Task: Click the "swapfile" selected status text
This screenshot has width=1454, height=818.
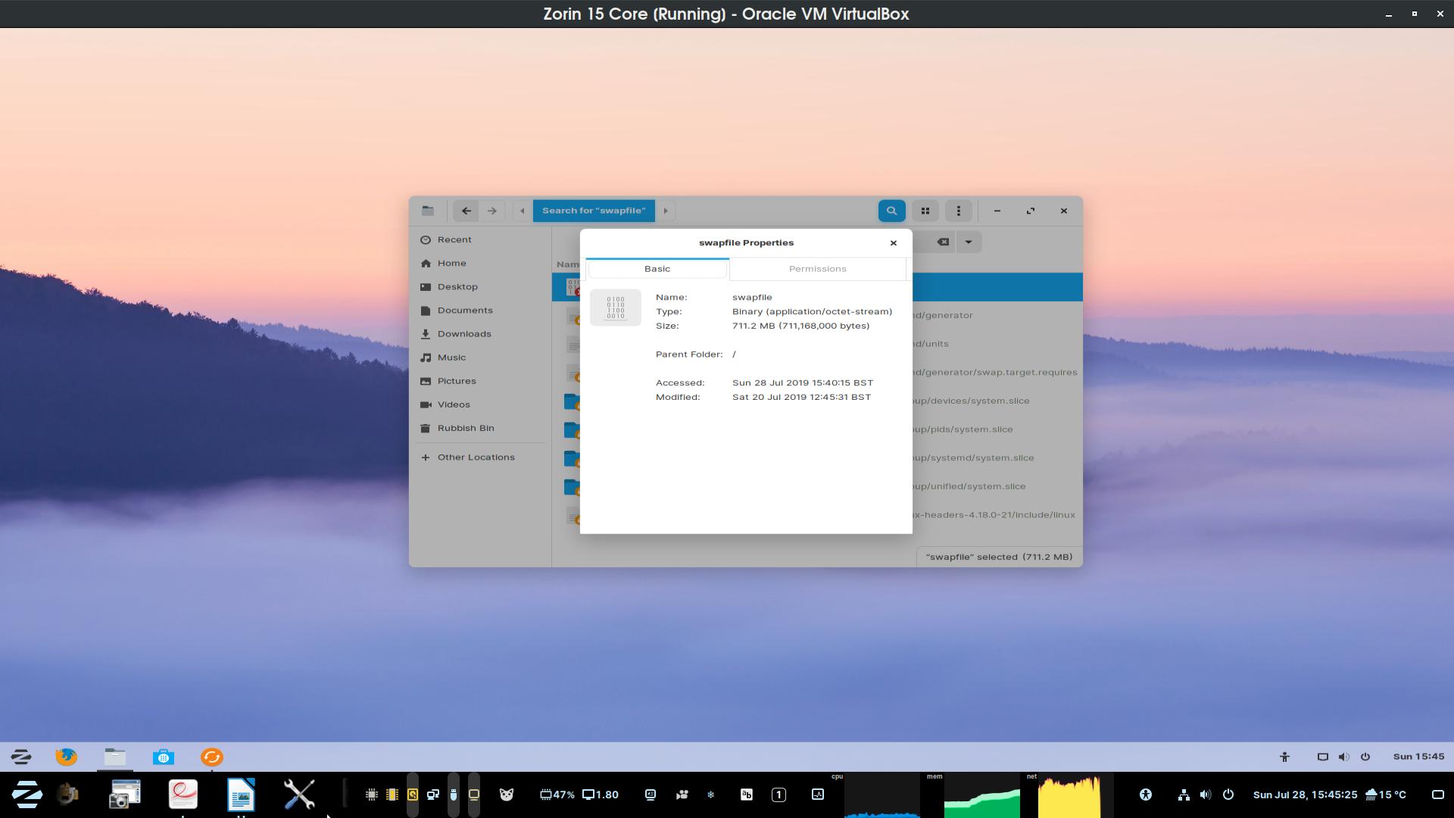Action: click(x=999, y=557)
